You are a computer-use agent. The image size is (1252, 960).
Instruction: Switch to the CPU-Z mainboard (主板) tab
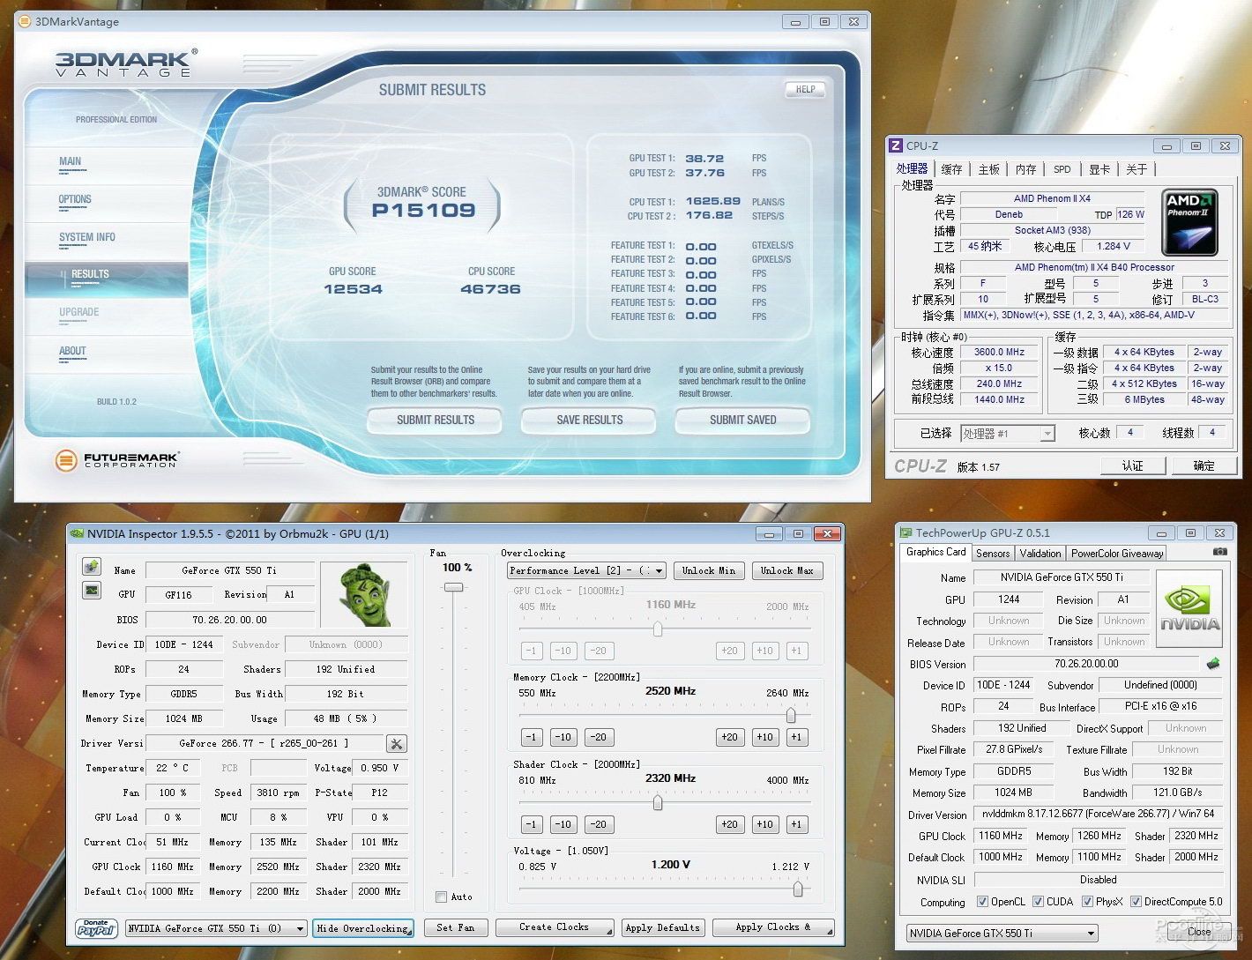point(989,169)
